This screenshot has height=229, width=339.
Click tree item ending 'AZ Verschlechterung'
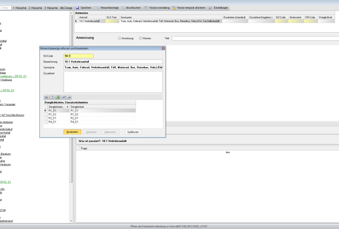(12, 115)
